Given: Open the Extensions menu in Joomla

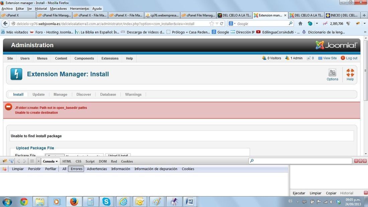Looking at the screenshot, I should point(110,58).
